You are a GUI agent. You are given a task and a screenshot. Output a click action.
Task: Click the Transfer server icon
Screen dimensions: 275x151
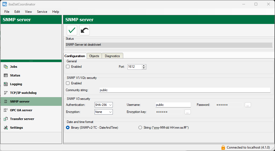[6, 119]
